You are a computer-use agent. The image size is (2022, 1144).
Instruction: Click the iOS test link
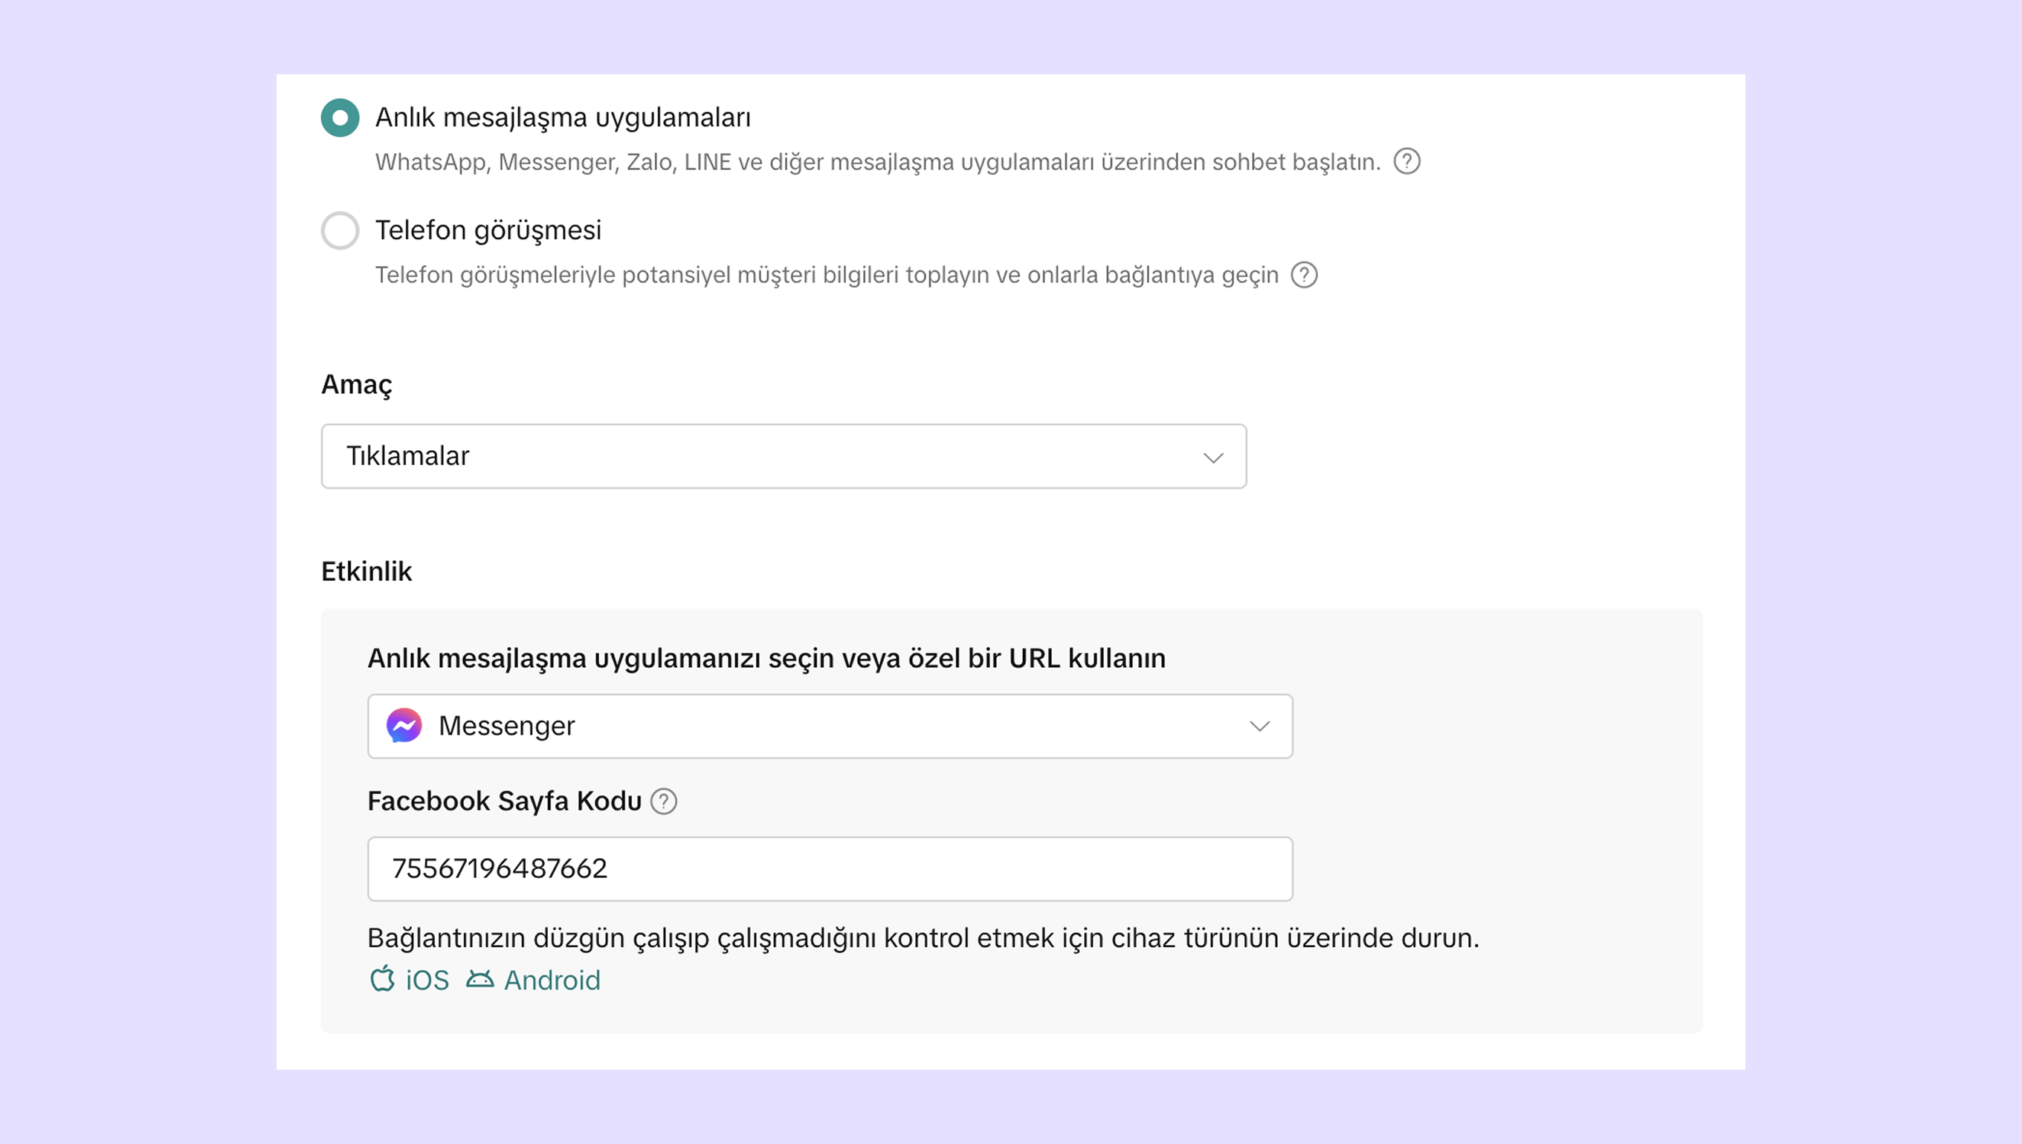(427, 981)
